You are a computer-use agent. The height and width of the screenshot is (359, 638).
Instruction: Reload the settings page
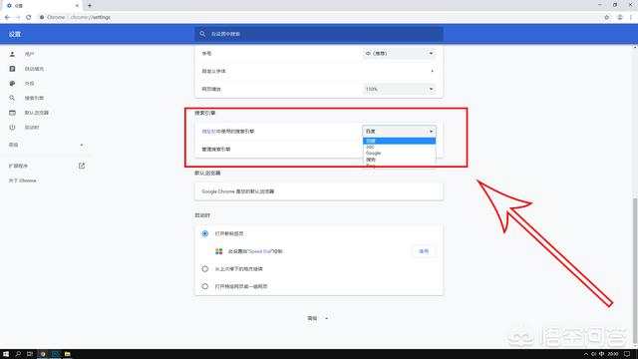pyautogui.click(x=29, y=17)
